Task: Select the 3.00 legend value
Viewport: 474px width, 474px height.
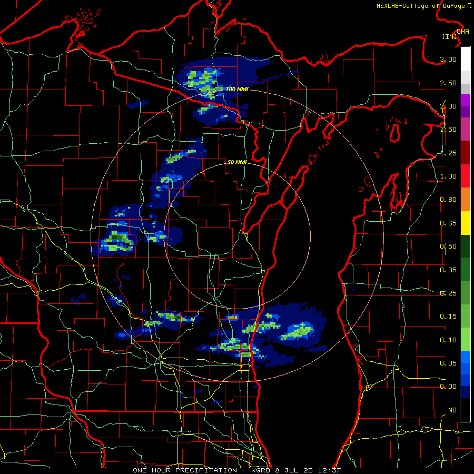Action: (448, 59)
